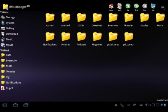168x112 pixels.
Task: Click the Shortcut section header
Action: click(x=5, y=12)
